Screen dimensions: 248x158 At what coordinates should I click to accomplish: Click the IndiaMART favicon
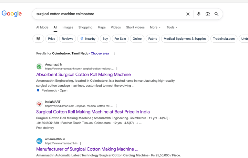click(x=39, y=104)
